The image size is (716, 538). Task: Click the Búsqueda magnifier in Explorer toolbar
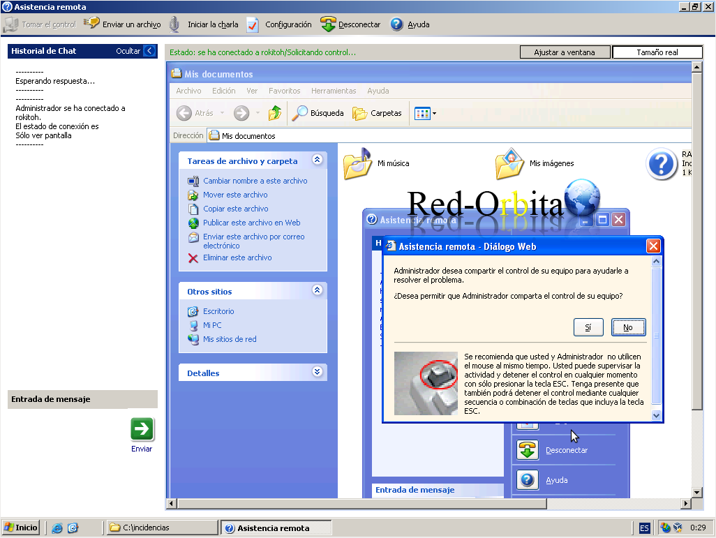[x=299, y=113]
